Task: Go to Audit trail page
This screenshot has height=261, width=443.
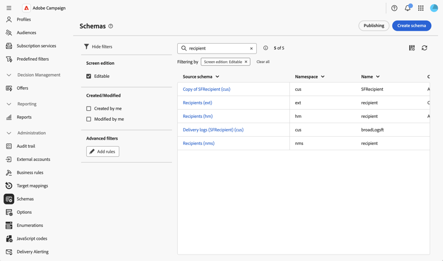Action: (x=26, y=146)
